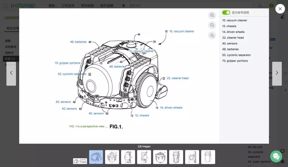This screenshot has width=288, height=167.
Task: Select the highlighted second thumbnail
Action: 96,157
